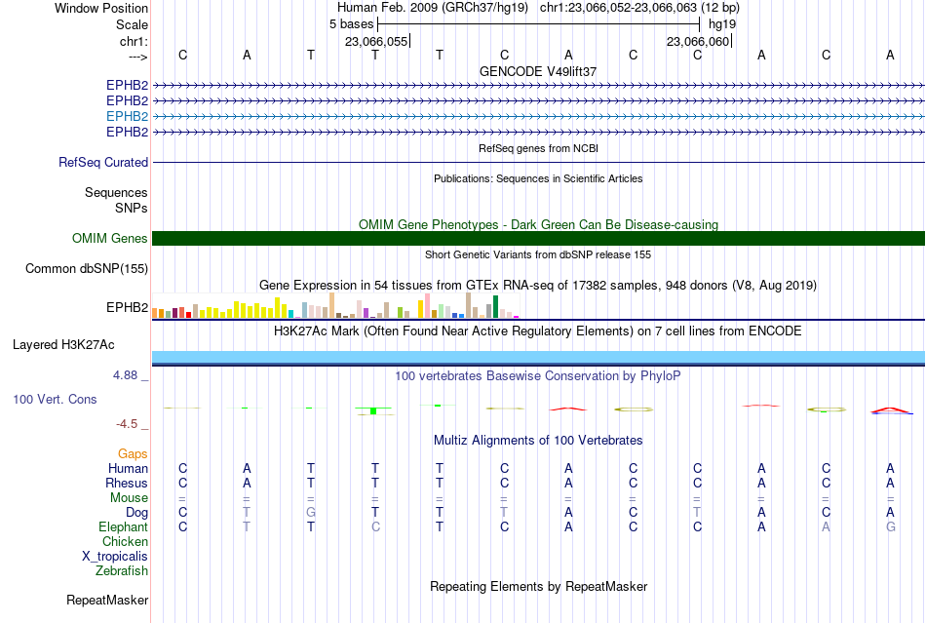Select the Chicken alignment row label
This screenshot has width=926, height=623.
(x=125, y=541)
